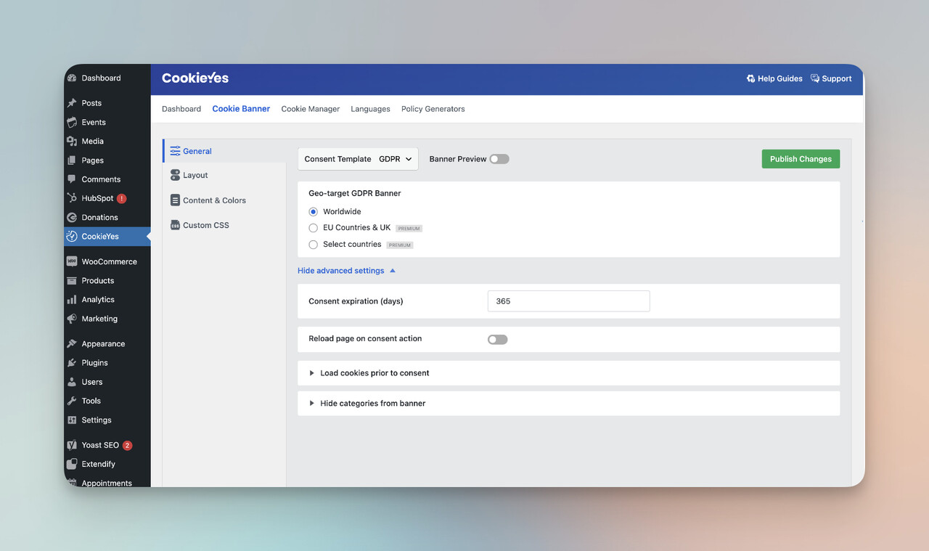The width and height of the screenshot is (929, 551).
Task: Click the CookieYes logo in header
Action: (x=195, y=78)
